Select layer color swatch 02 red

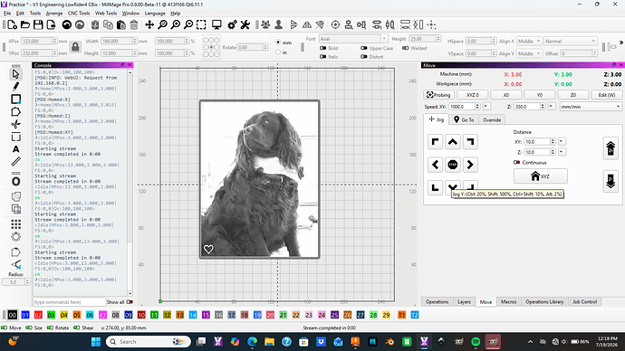38,315
